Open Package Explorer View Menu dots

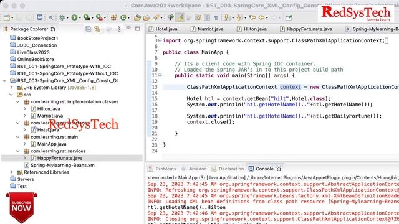(119, 29)
